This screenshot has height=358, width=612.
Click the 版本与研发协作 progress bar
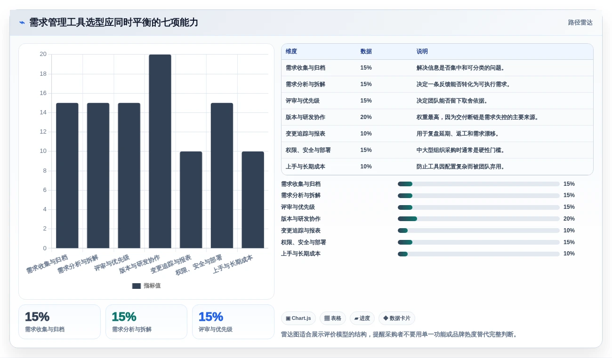[x=479, y=219]
